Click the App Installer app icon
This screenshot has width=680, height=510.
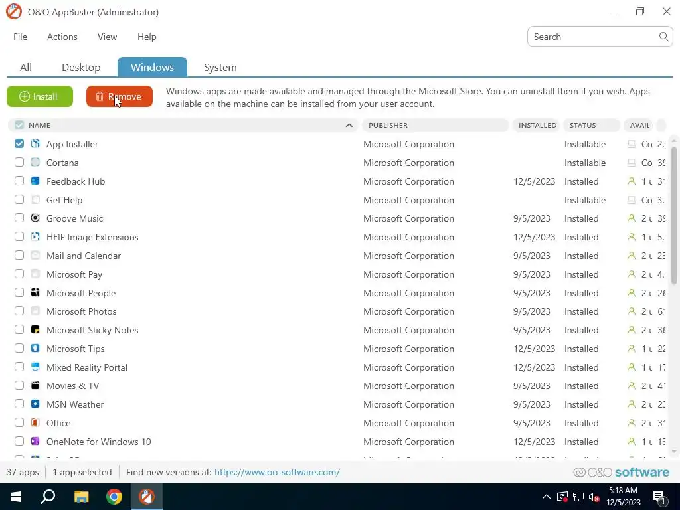(x=35, y=143)
